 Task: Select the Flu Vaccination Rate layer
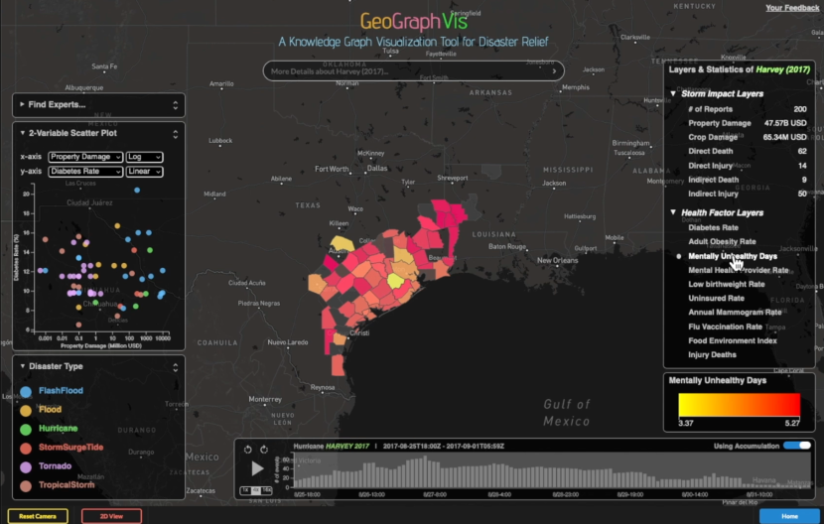[x=725, y=327]
